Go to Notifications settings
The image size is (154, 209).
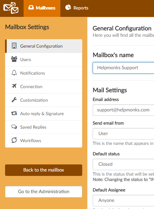[43, 73]
